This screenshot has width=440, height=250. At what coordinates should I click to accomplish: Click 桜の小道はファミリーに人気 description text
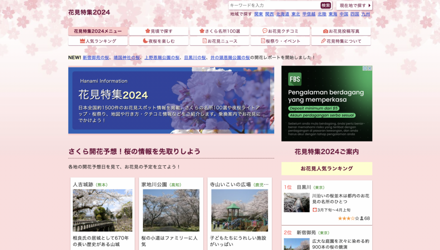click(x=169, y=241)
